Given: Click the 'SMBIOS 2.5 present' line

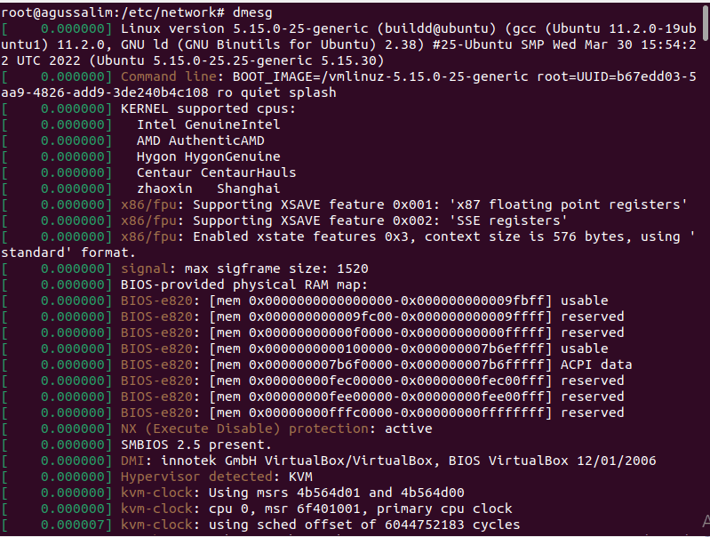Looking at the screenshot, I should click(x=196, y=445).
